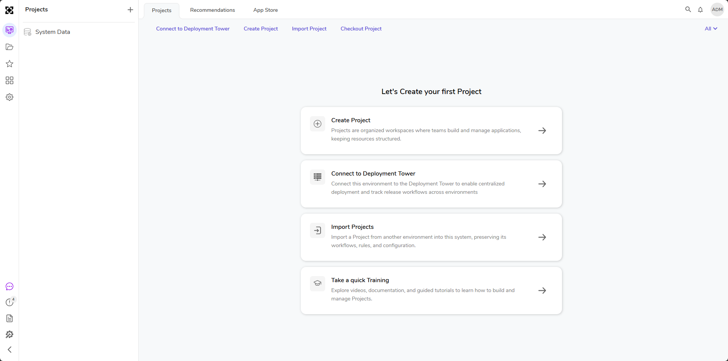This screenshot has height=361, width=728.
Task: Switch to the Recommendations tab
Action: pyautogui.click(x=212, y=10)
